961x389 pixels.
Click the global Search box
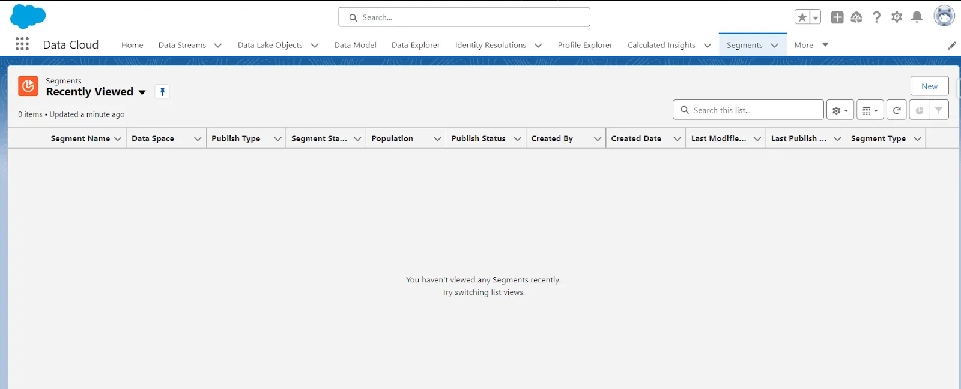click(x=464, y=17)
